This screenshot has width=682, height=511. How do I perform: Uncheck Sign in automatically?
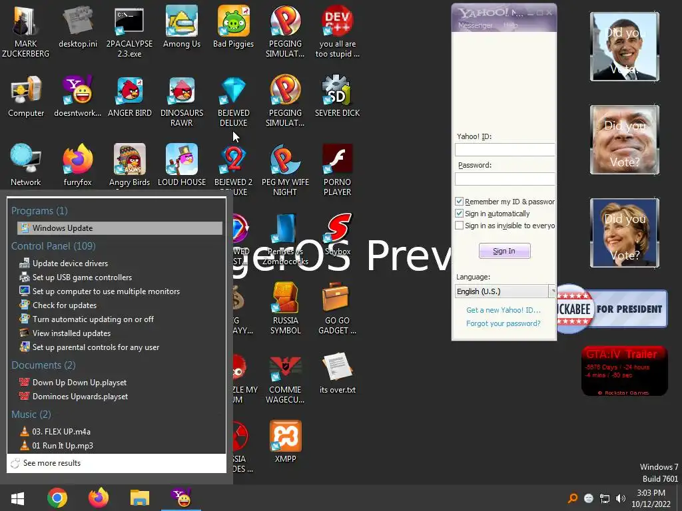[459, 214]
